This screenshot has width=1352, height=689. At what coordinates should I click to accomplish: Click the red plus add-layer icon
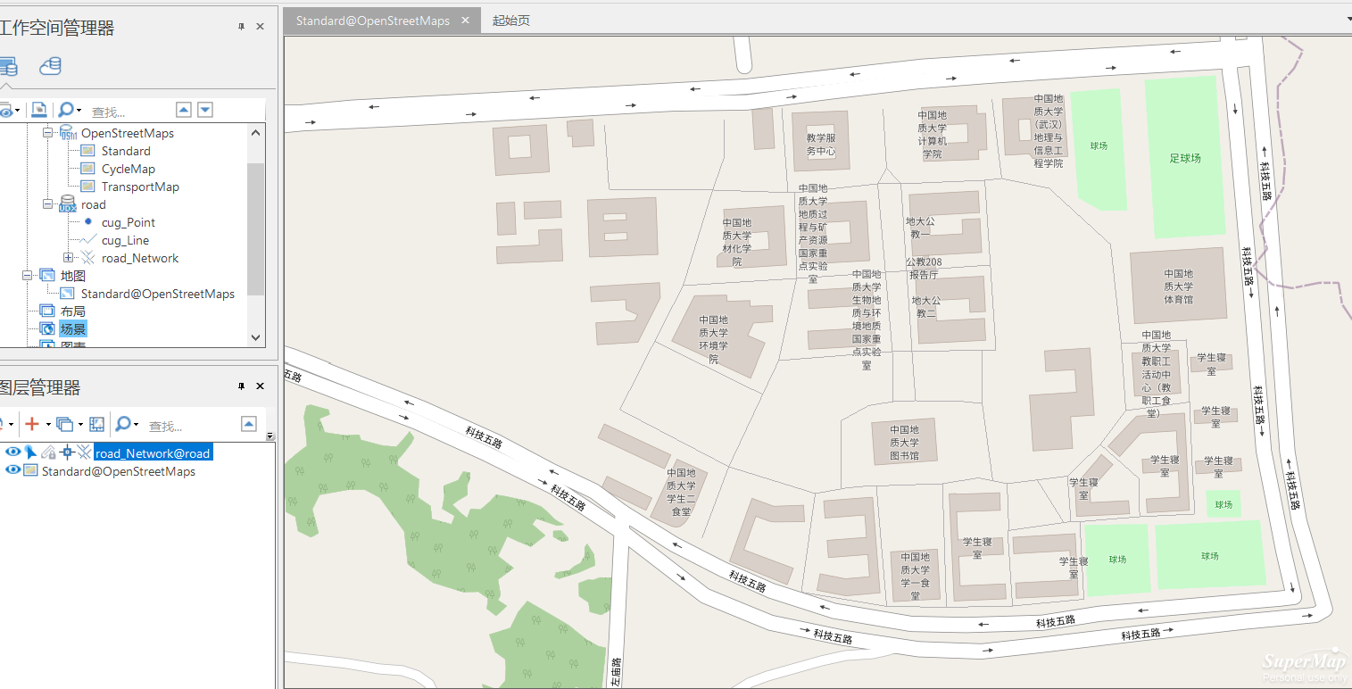(x=32, y=424)
